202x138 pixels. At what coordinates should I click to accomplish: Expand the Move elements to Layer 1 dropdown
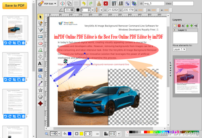pyautogui.click(x=179, y=49)
